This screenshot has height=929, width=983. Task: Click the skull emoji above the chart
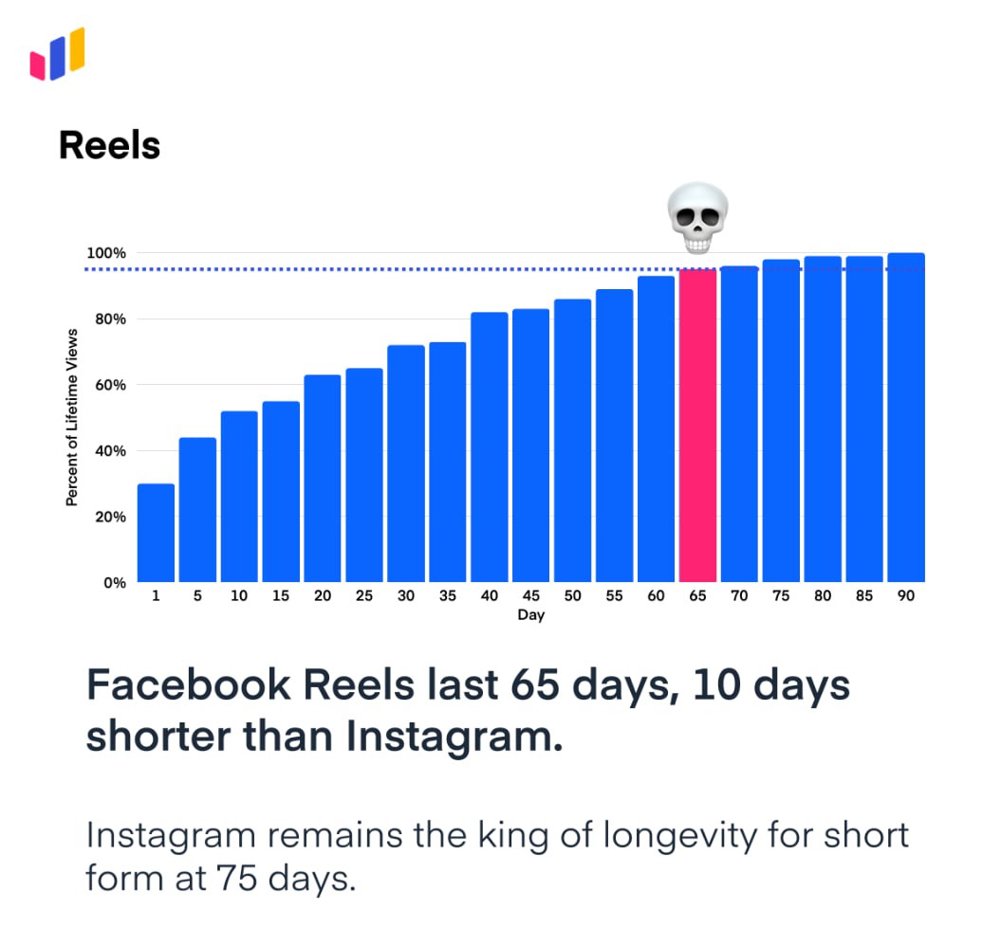pos(698,219)
